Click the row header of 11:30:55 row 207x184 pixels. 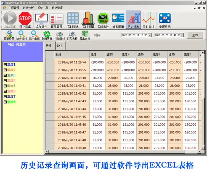click(x=50, y=70)
